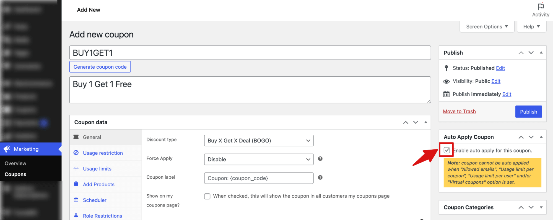The width and height of the screenshot is (553, 220).
Task: Click the Force Apply help icon
Action: click(x=320, y=159)
